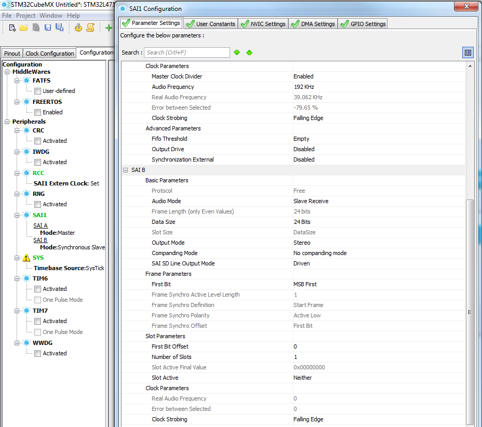Click the STM32CubeMX window title icon
The width and height of the screenshot is (482, 427).
[x=5, y=4]
